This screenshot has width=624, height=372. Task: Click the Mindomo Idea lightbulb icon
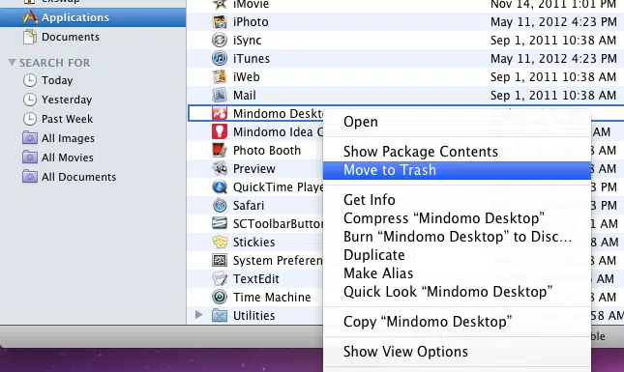click(x=220, y=132)
